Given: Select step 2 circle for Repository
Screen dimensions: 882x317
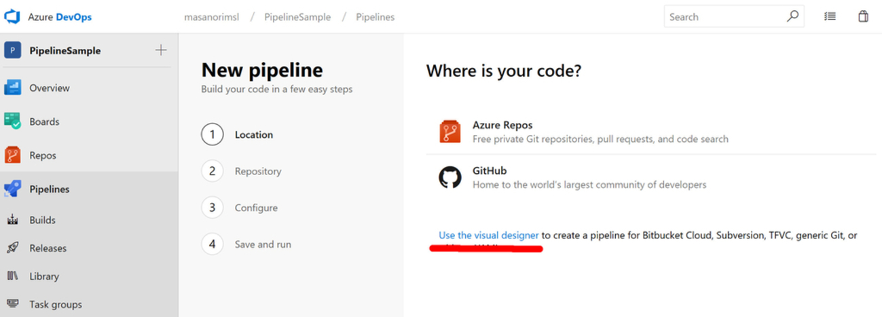Looking at the screenshot, I should point(212,171).
